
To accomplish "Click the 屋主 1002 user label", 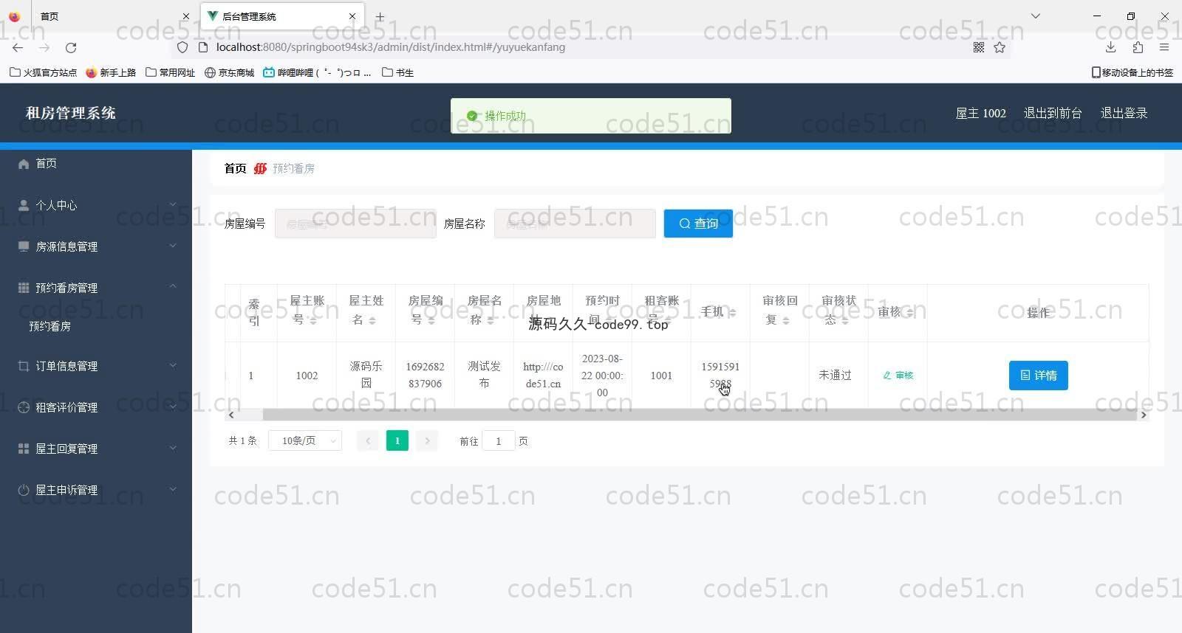I will click(980, 113).
